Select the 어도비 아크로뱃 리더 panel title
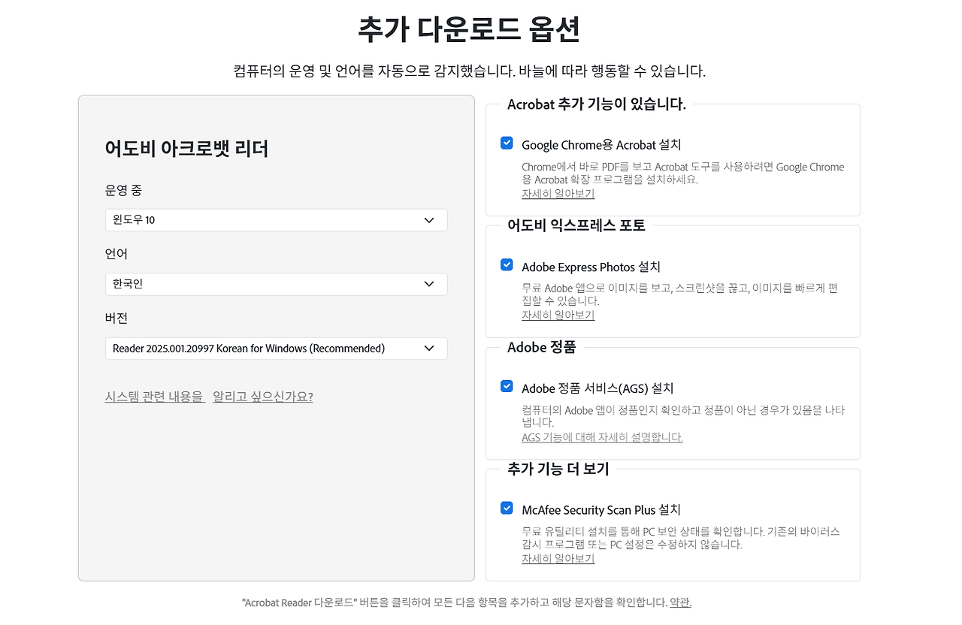 pos(186,149)
